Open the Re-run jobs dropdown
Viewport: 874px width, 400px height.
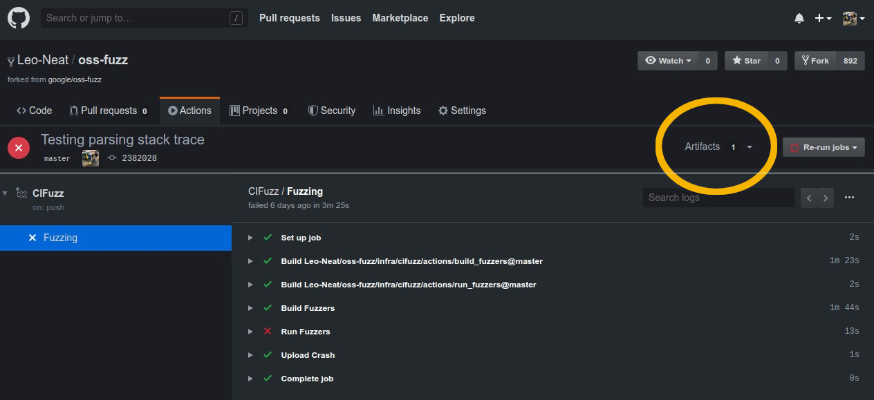[x=824, y=147]
